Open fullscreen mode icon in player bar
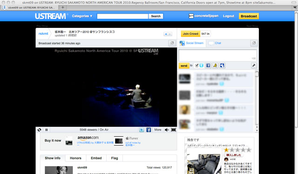 [x=174, y=130]
